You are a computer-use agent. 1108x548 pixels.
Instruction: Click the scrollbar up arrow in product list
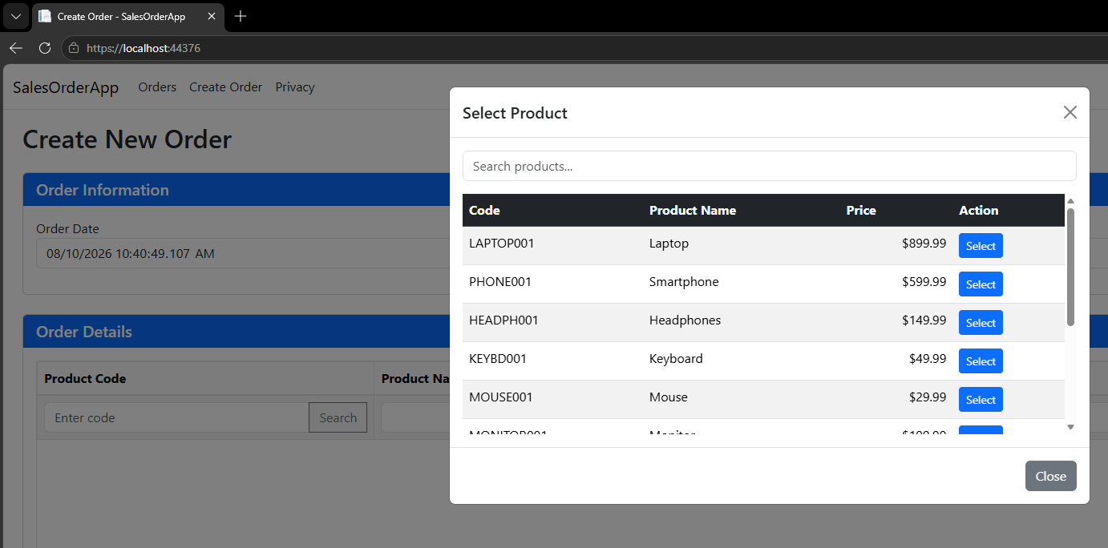tap(1070, 201)
